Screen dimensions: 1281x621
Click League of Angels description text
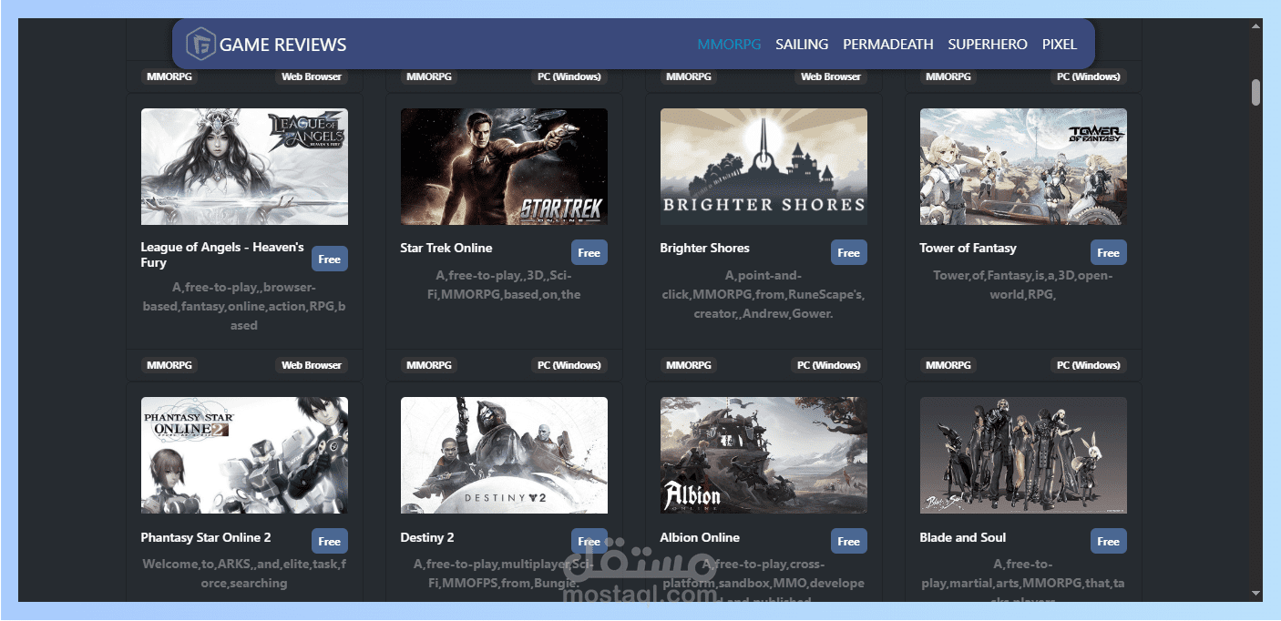point(244,306)
